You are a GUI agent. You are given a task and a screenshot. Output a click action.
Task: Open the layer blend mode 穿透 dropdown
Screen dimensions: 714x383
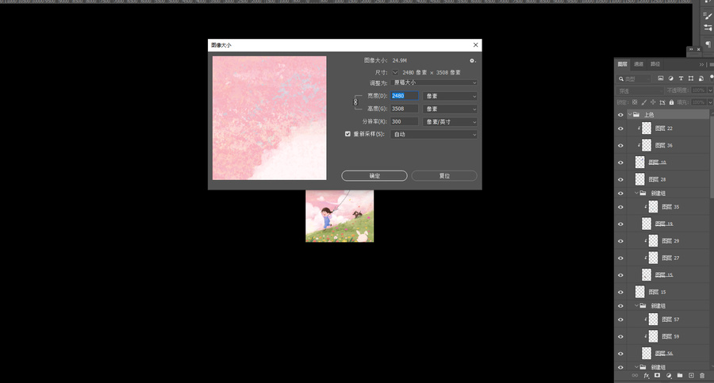639,90
